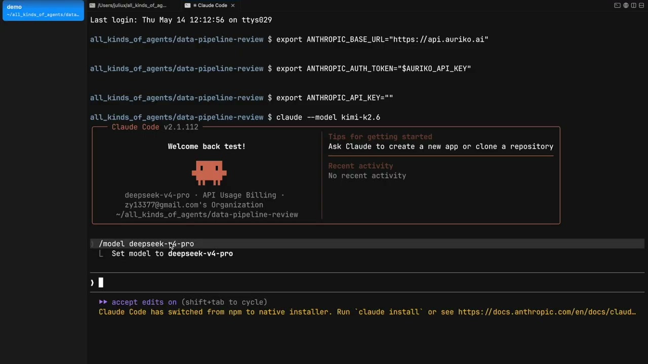648x364 pixels.
Task: Click the ~/all_kinds_of_agents/data-pipeline-review path in welcome box
Action: (207, 215)
